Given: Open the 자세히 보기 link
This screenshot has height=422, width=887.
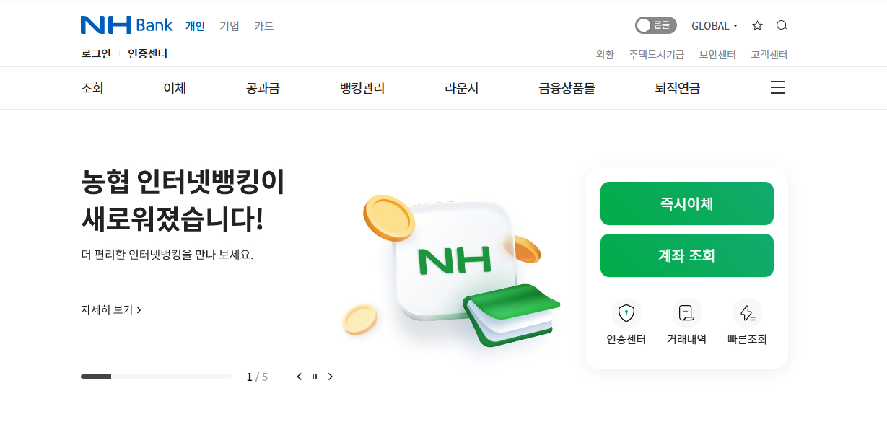Looking at the screenshot, I should 111,309.
